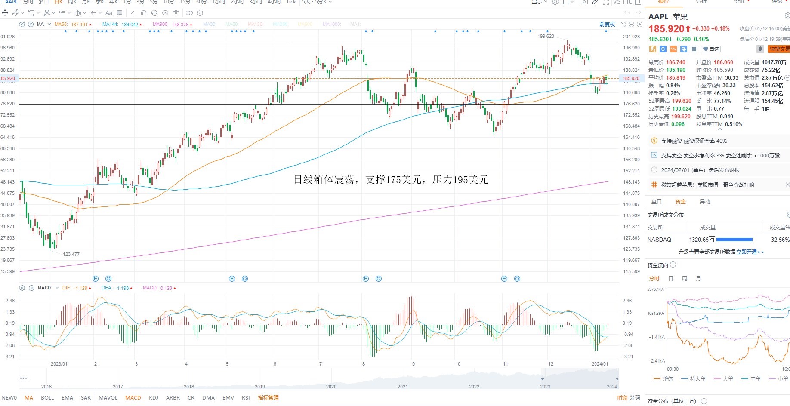Switch to the 日K timeframe
This screenshot has height=406, width=790.
pyautogui.click(x=59, y=2)
